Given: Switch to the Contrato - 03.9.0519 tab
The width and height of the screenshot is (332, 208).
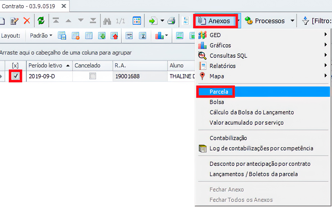Looking at the screenshot, I should click(x=28, y=6).
